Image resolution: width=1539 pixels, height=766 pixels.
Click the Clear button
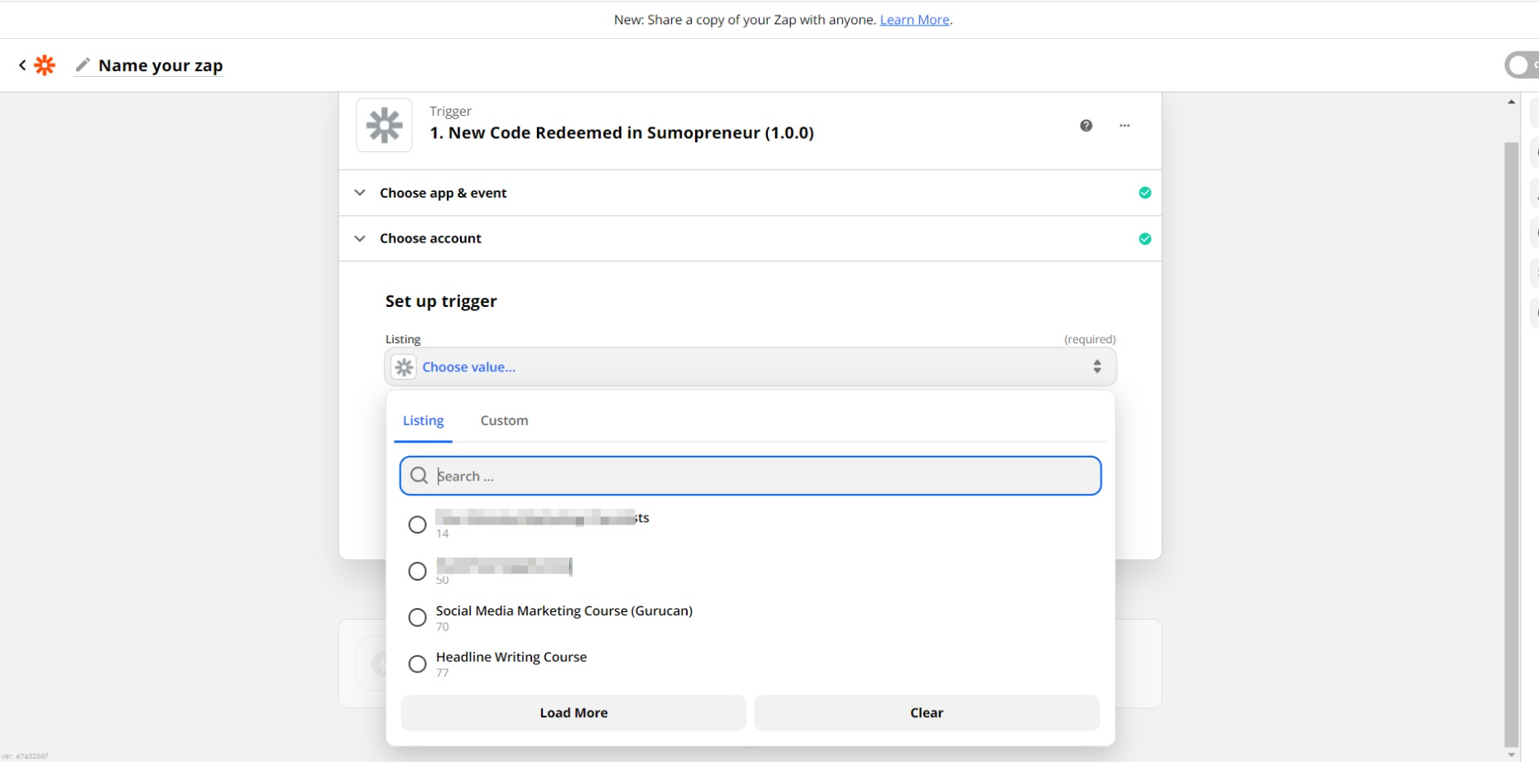click(927, 712)
